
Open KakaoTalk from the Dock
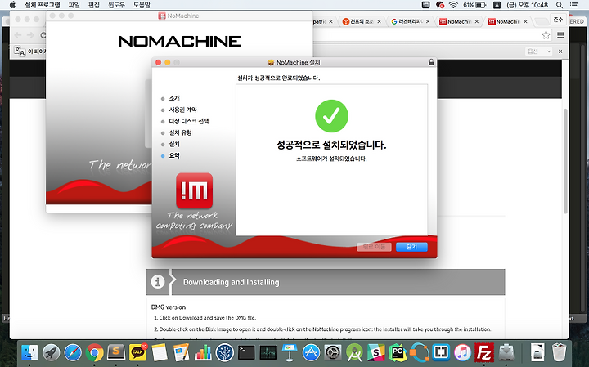pyautogui.click(x=138, y=353)
